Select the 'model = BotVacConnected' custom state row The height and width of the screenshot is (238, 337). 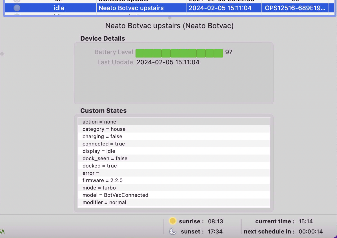[174, 195]
